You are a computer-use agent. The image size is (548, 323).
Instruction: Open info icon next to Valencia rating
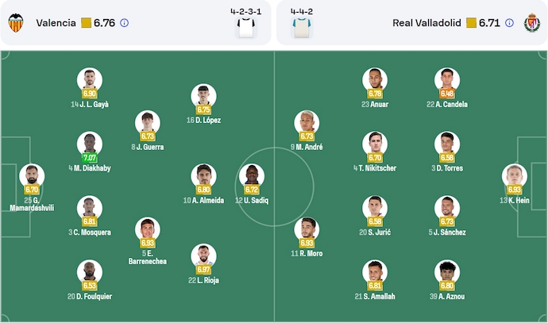click(x=124, y=23)
